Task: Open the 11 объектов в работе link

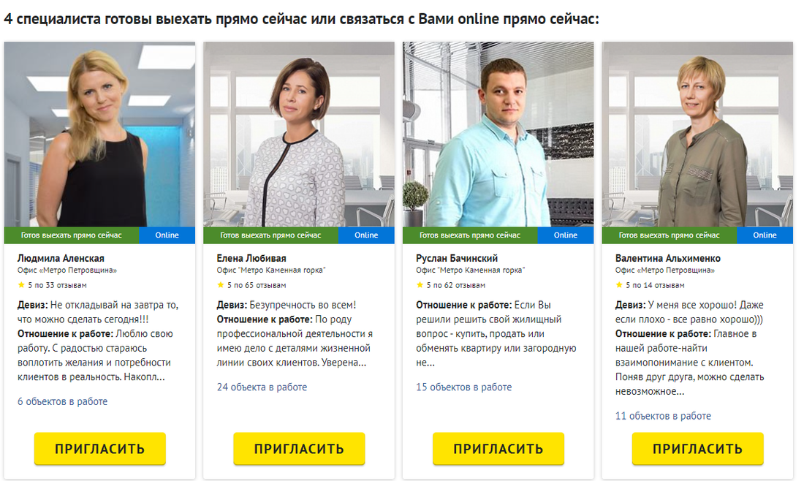Action: 664,416
